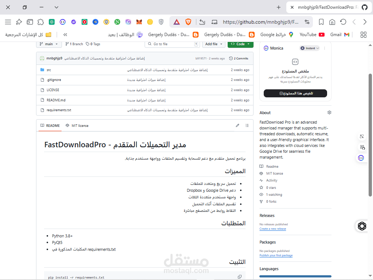Open the .gitignore file
The width and height of the screenshot is (373, 280).
(54, 80)
